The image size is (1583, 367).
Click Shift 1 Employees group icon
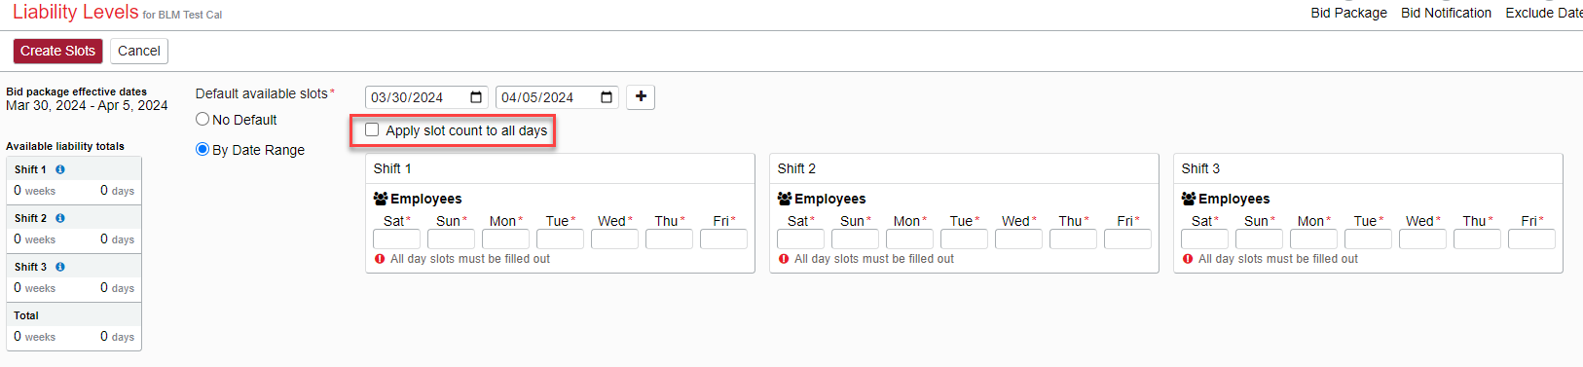click(x=381, y=199)
